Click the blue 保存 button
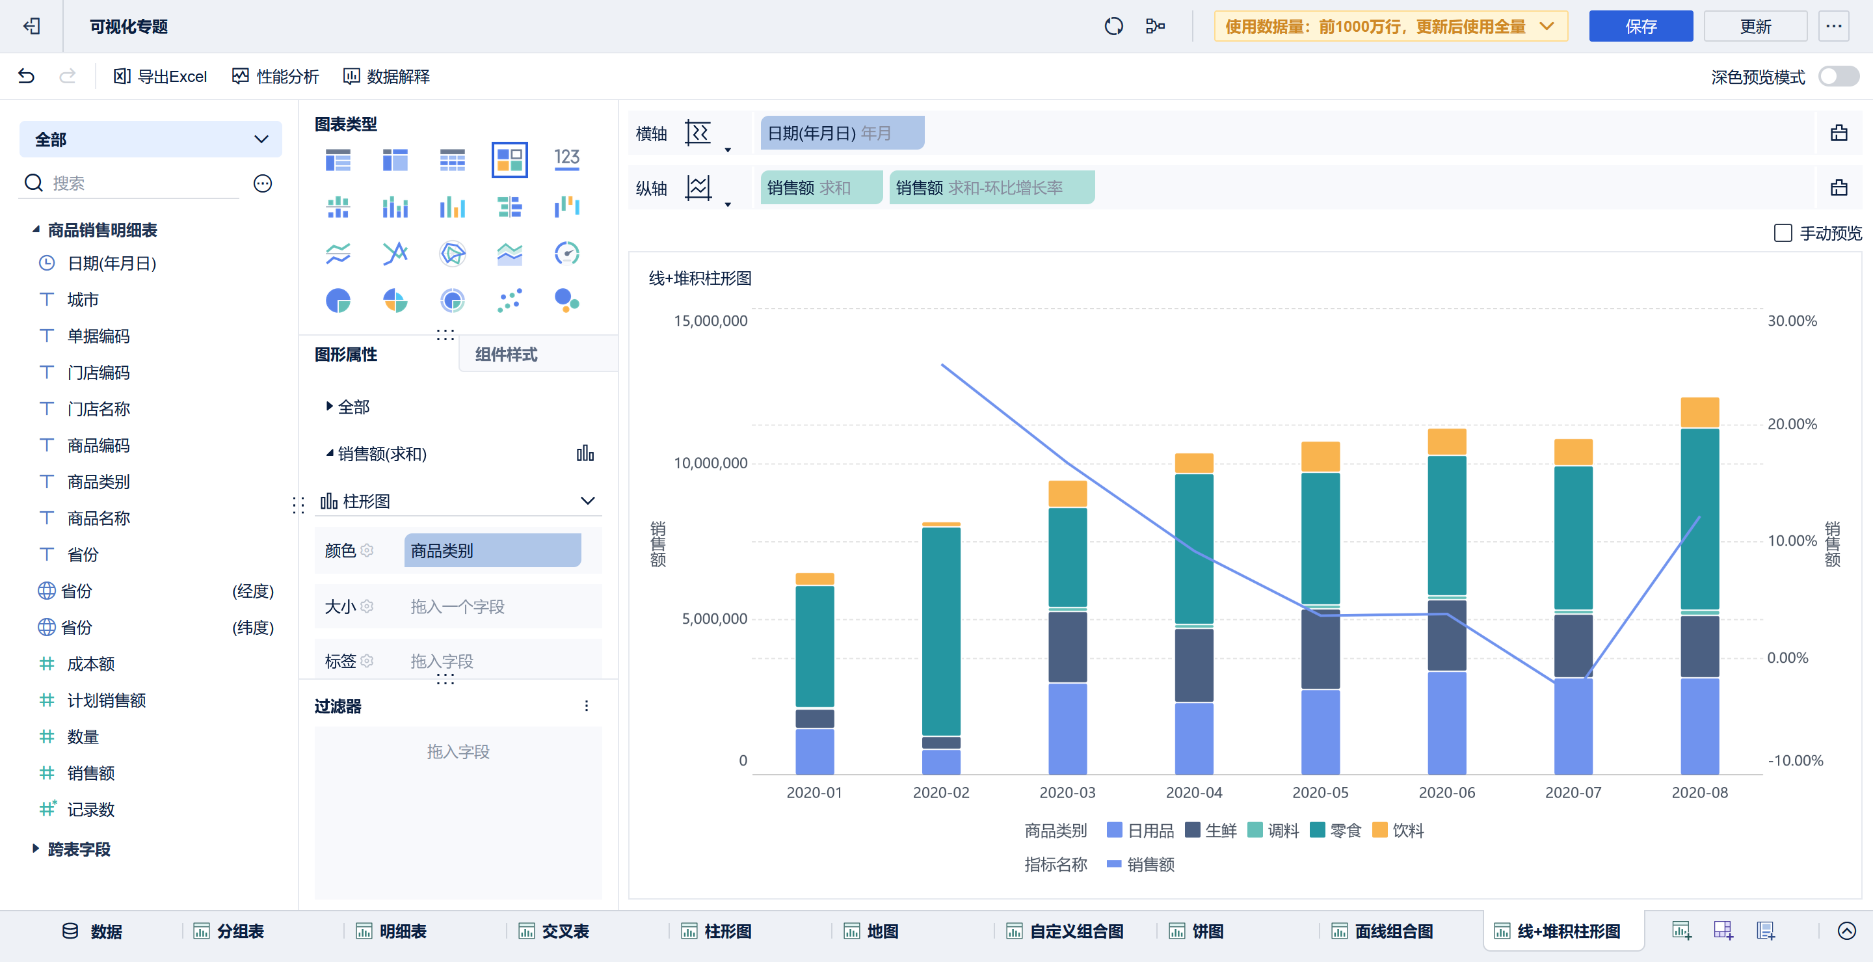Screen dimensions: 1873x962 click(x=1640, y=27)
